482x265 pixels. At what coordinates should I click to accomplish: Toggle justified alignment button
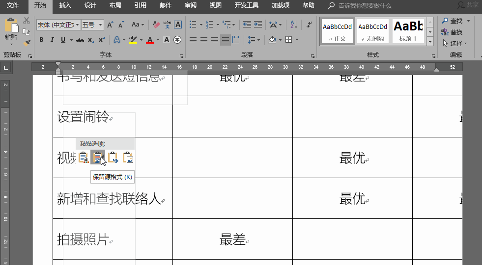coord(226,40)
